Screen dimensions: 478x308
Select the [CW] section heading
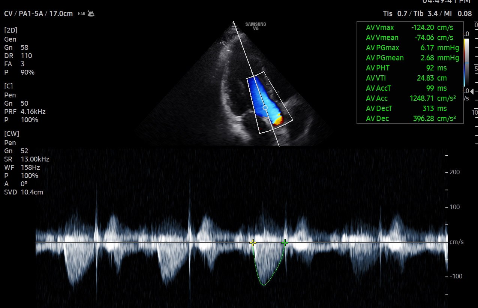pyautogui.click(x=12, y=134)
